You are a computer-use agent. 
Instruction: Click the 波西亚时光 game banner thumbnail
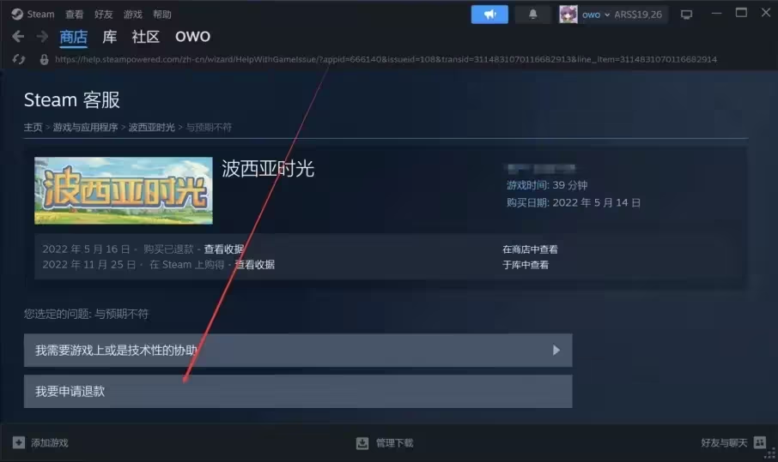tap(124, 190)
